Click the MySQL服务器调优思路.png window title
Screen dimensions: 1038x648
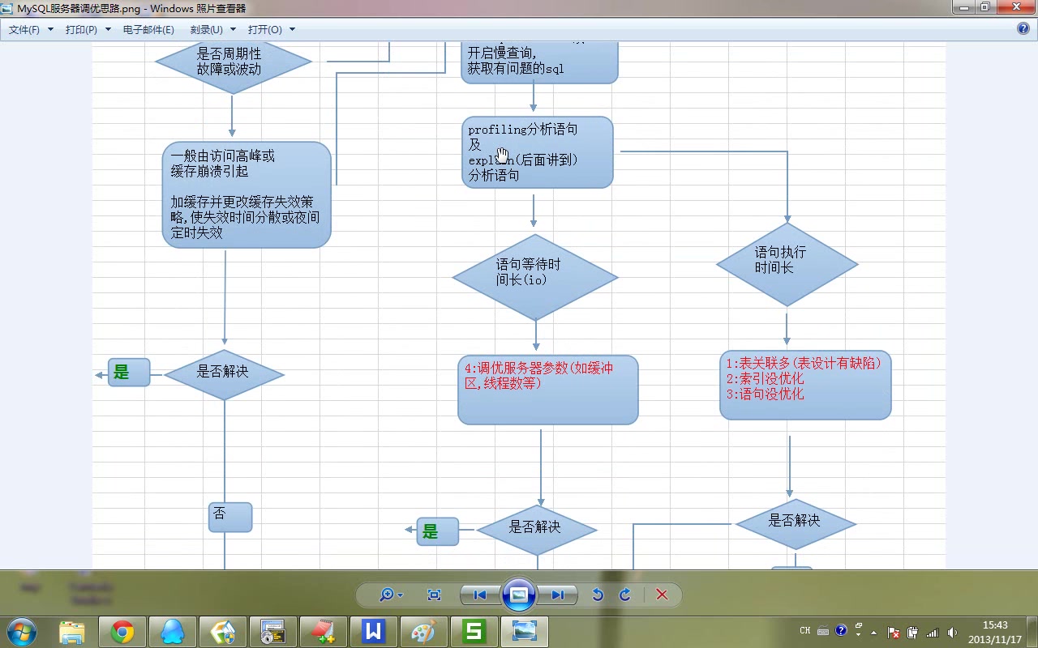click(x=131, y=8)
